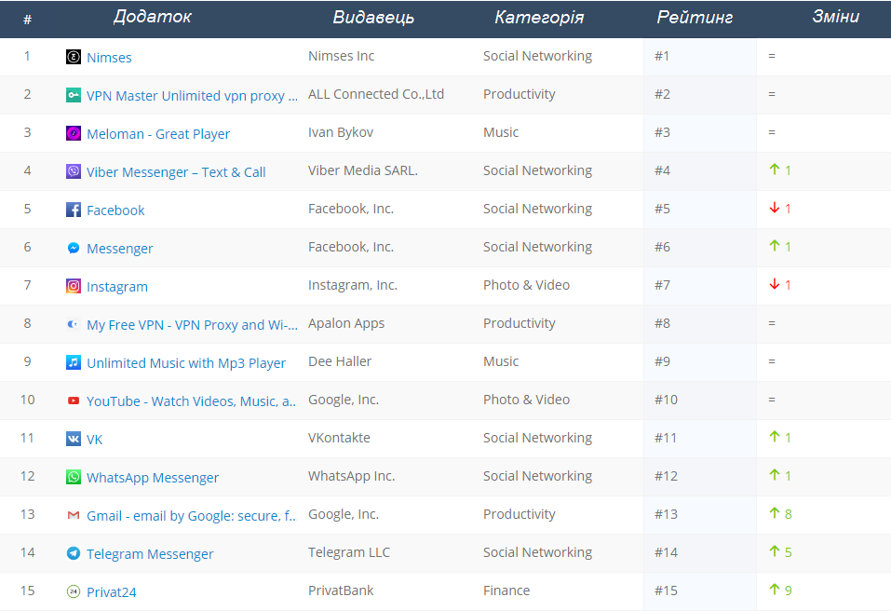Sort by the Зміни column header
The height and width of the screenshot is (611, 891).
(x=835, y=17)
